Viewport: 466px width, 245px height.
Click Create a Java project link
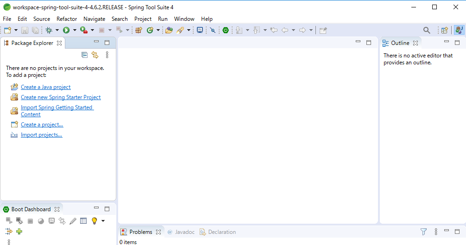pos(46,87)
